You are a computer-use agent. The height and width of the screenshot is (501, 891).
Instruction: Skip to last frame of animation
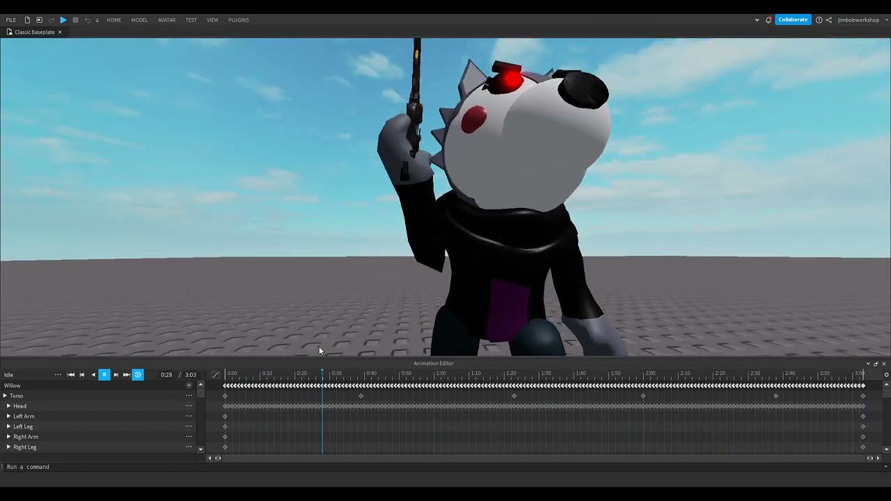pos(127,375)
